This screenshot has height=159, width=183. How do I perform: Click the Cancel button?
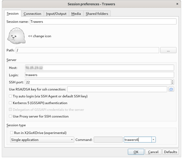click(x=153, y=152)
